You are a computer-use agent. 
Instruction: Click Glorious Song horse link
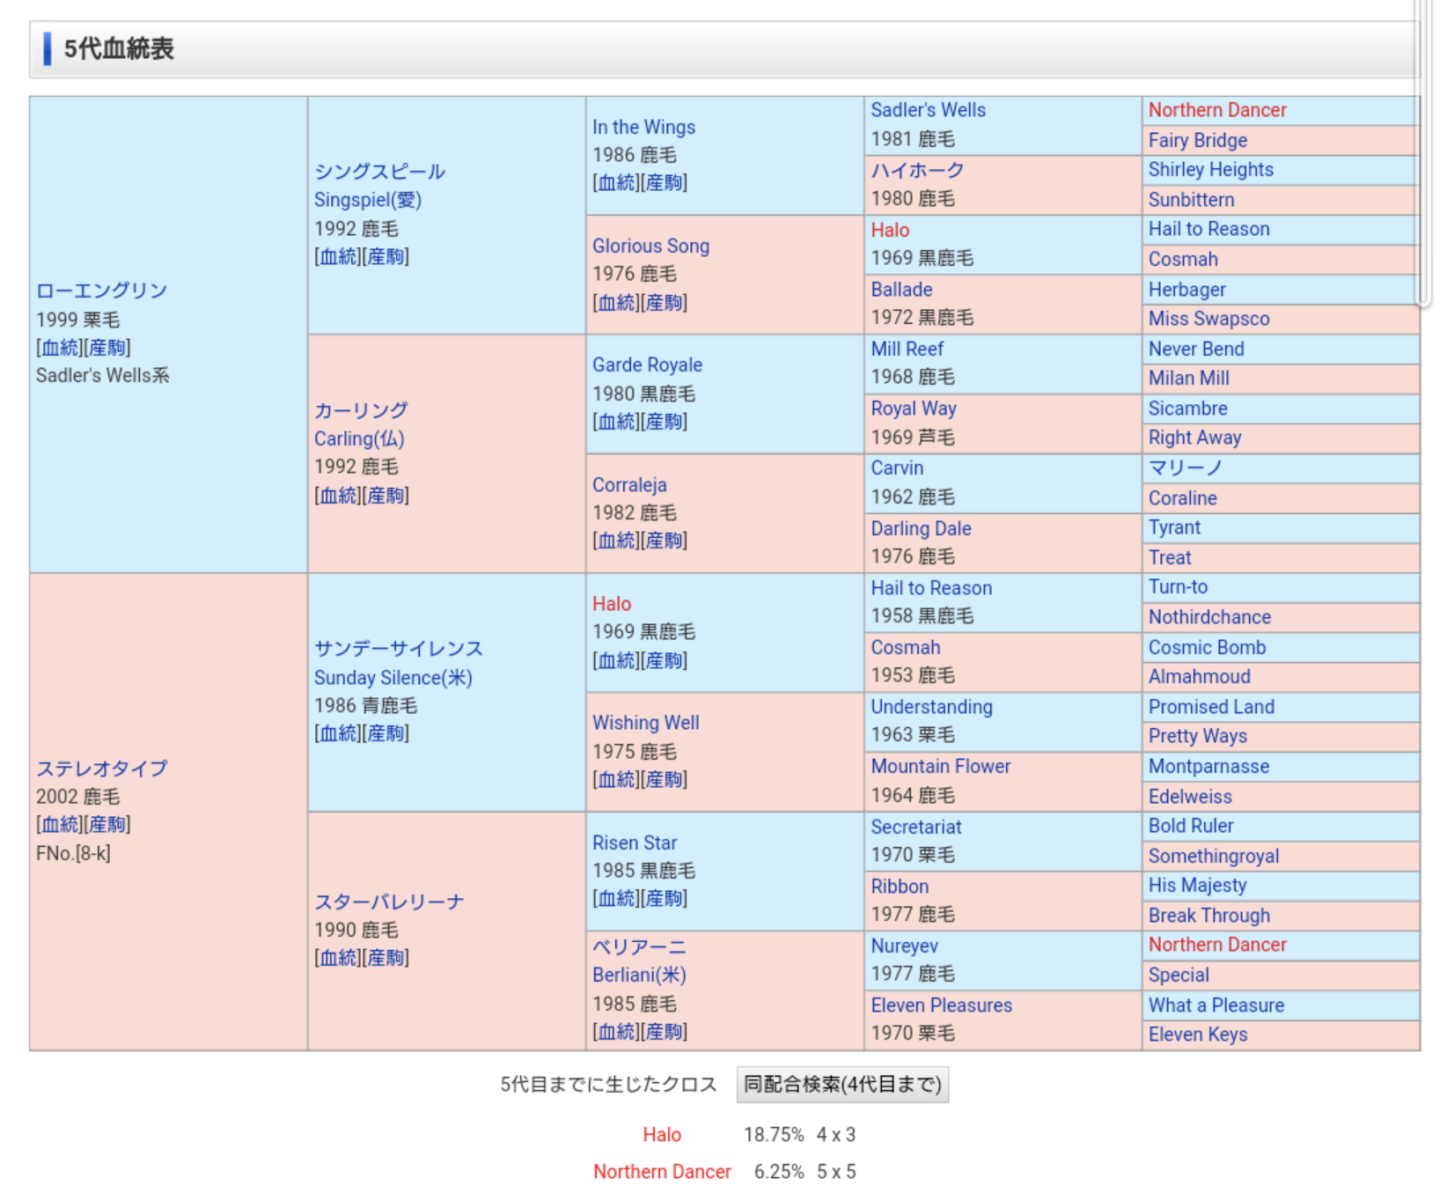tap(650, 246)
